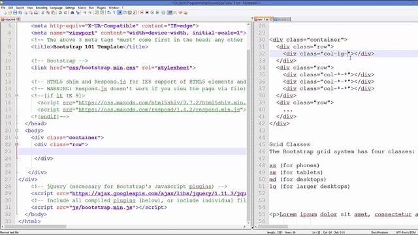The height and width of the screenshot is (235, 418).
Task: Open the Search menu
Action: click(20, 8)
